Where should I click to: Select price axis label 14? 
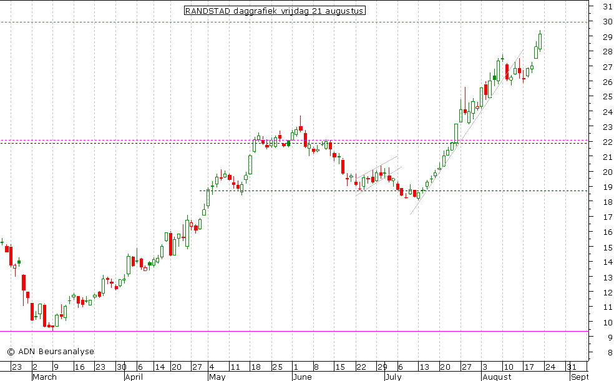tap(608, 262)
